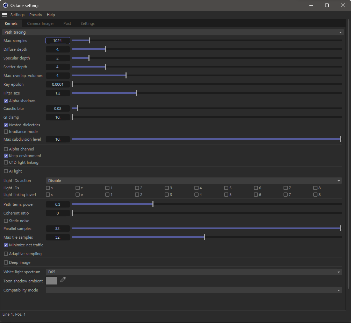Open the hamburger menu icon
Viewport: 351px width, 323px height.
[5, 15]
